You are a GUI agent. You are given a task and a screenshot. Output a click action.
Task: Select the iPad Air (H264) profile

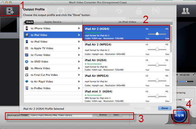[126, 65]
